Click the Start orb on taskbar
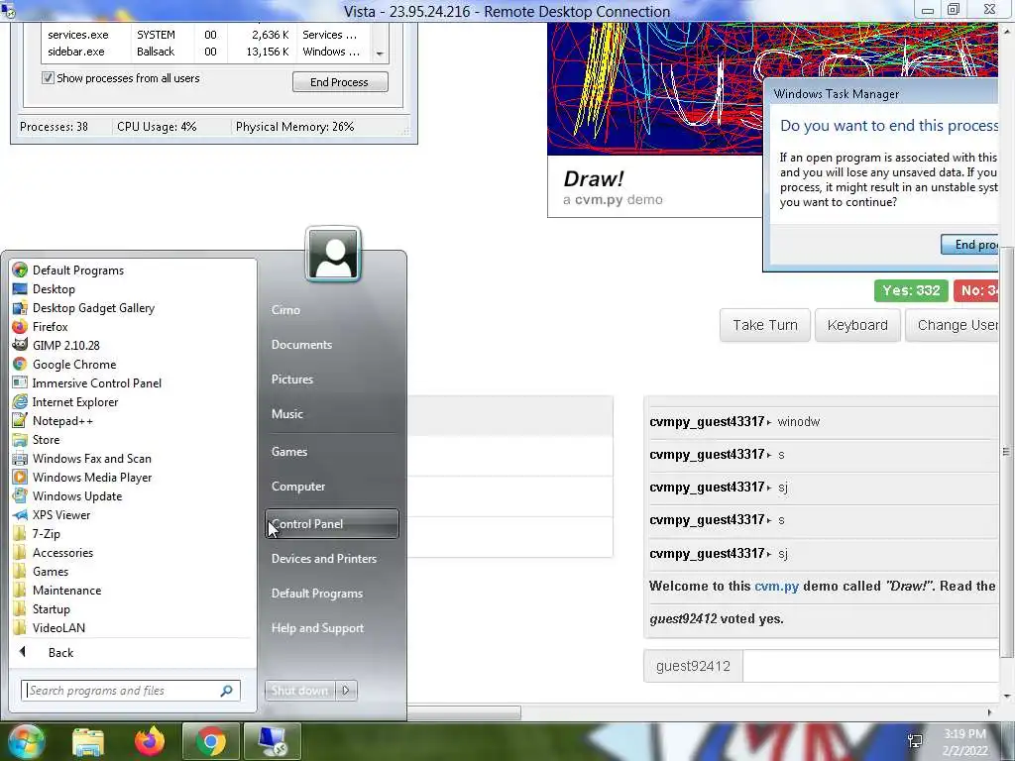Image resolution: width=1015 pixels, height=761 pixels. [25, 741]
